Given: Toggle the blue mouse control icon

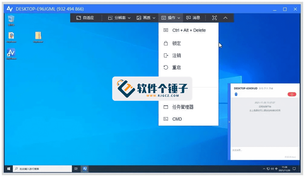Looking at the screenshot, I should 236,94.
